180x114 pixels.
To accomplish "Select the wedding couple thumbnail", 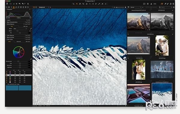I will 139,69.
